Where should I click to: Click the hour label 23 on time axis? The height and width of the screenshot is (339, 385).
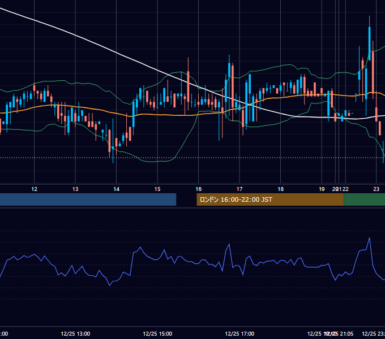point(376,189)
